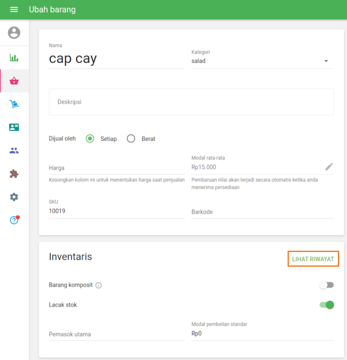Open the employees ID card icon
347x360 pixels.
pyautogui.click(x=14, y=128)
